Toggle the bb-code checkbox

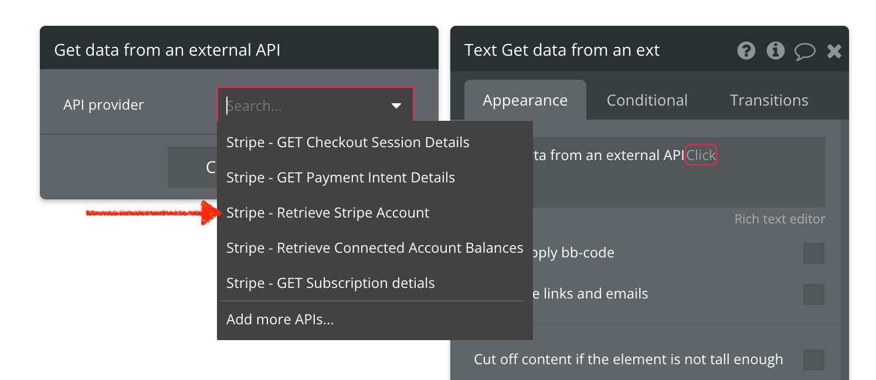(x=813, y=253)
